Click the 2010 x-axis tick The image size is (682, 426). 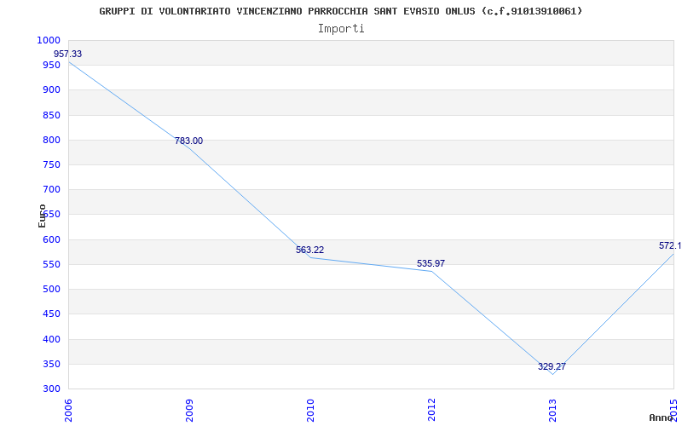coord(310,411)
